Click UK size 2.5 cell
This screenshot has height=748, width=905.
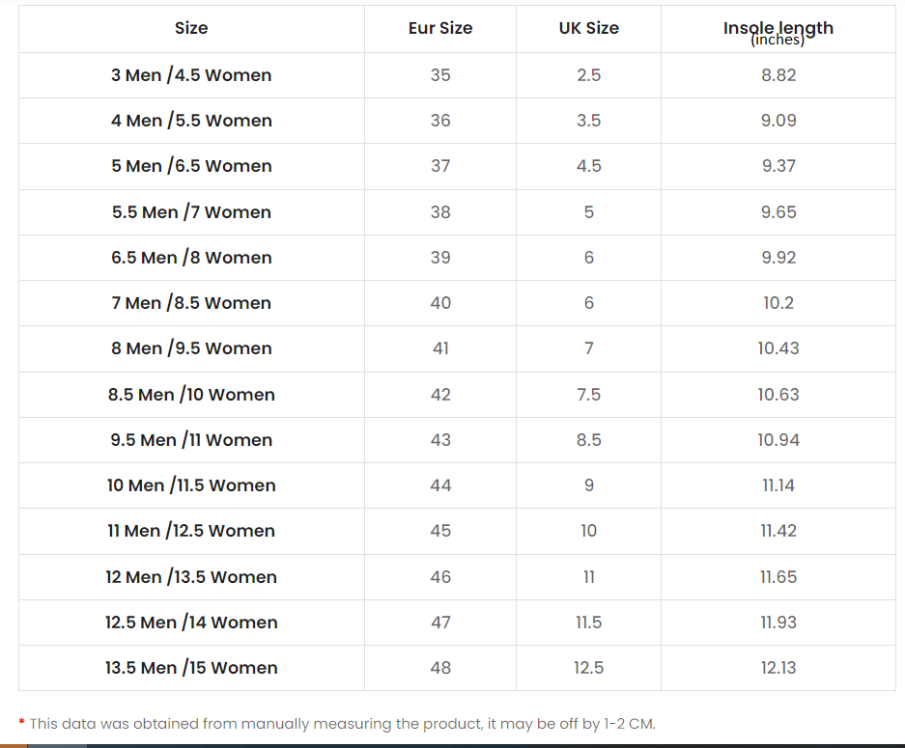pos(588,75)
